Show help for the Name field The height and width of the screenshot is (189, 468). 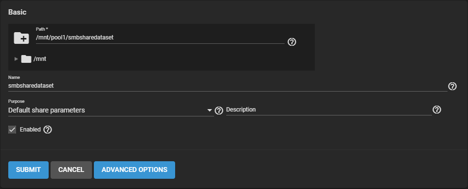point(452,86)
